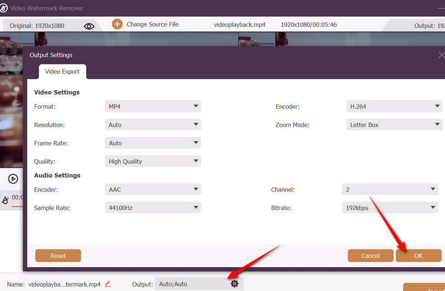The height and width of the screenshot is (291, 445).
Task: Open output settings with the gear icon
Action: (x=234, y=284)
